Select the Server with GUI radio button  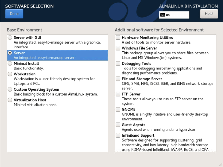pos(10,38)
